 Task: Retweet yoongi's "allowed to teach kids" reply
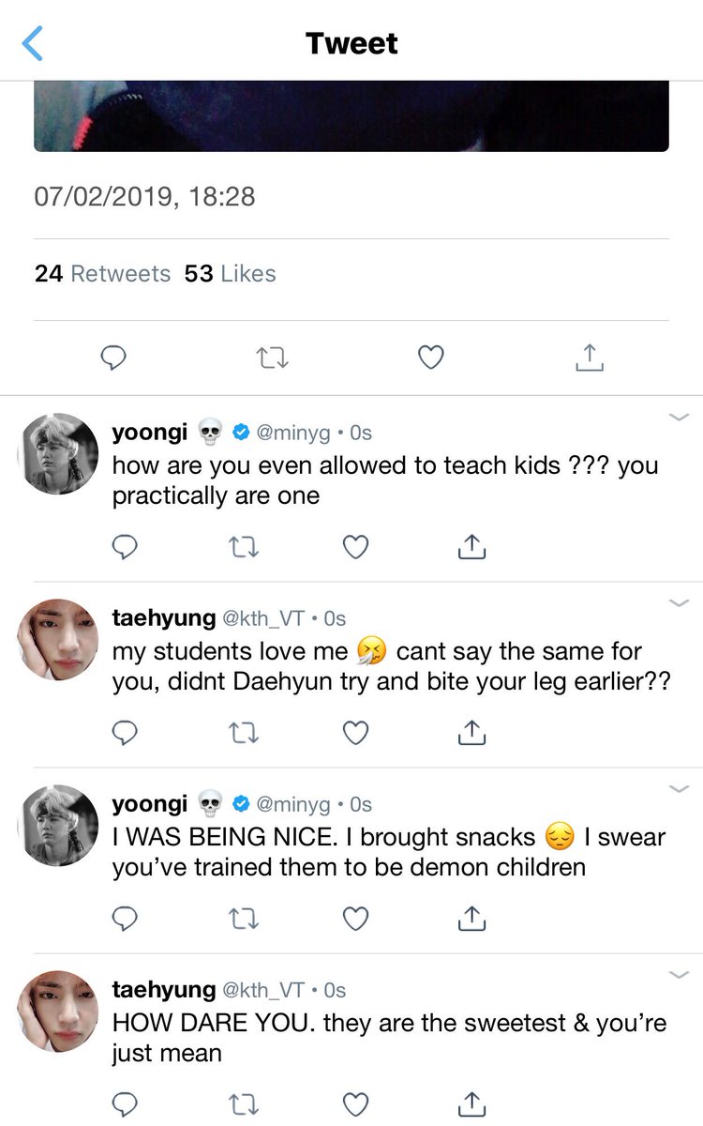pos(245,547)
